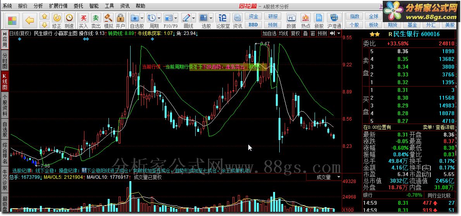Image resolution: width=461 pixels, height=216 pixels.
Task: Open the 扩展行情 menu
Action: [58, 6]
